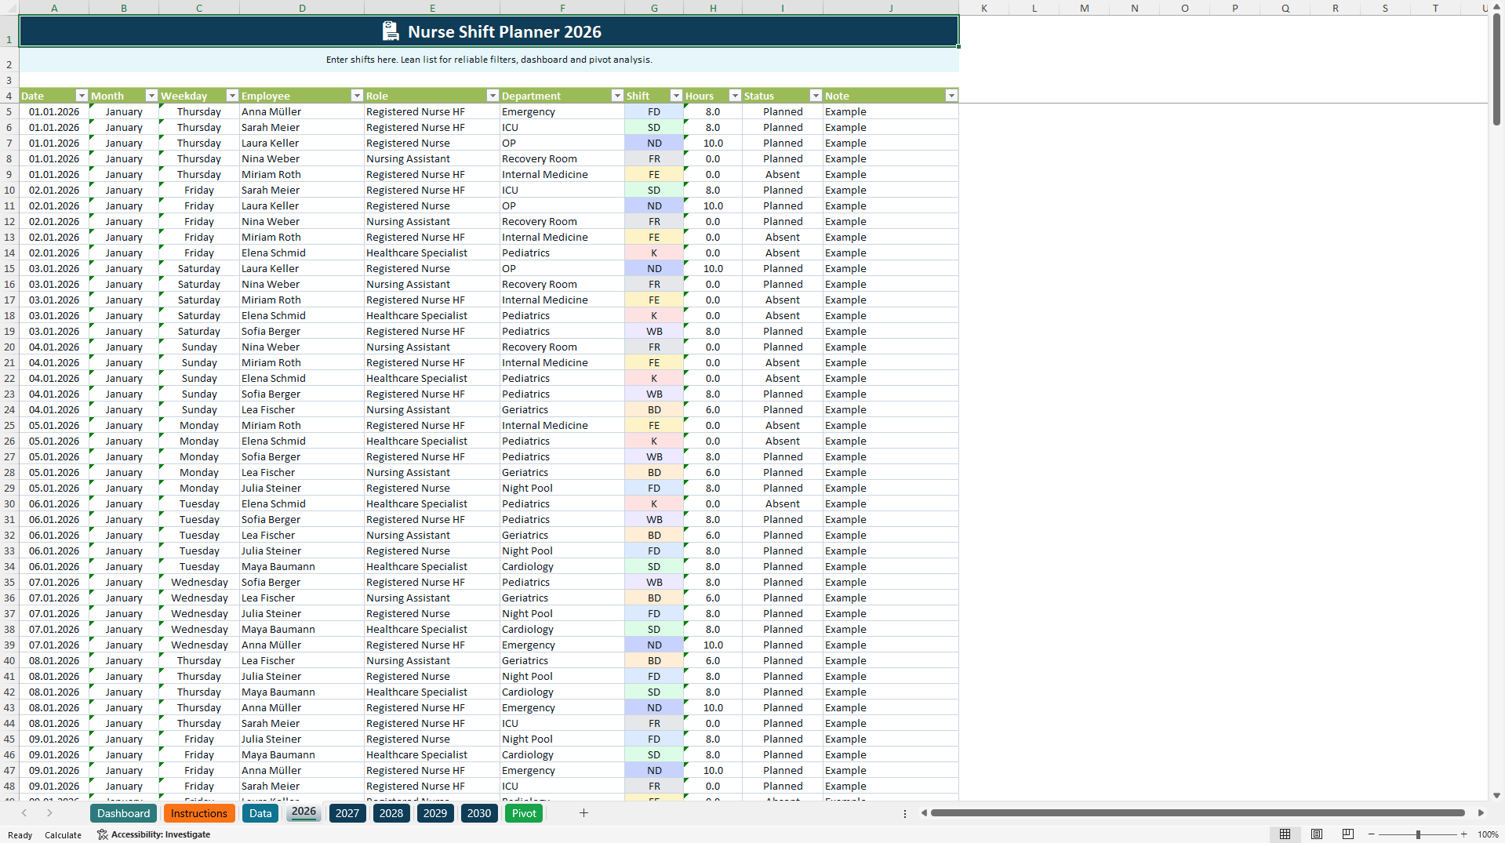Switch to the Pivot sheet tab

pos(524,813)
